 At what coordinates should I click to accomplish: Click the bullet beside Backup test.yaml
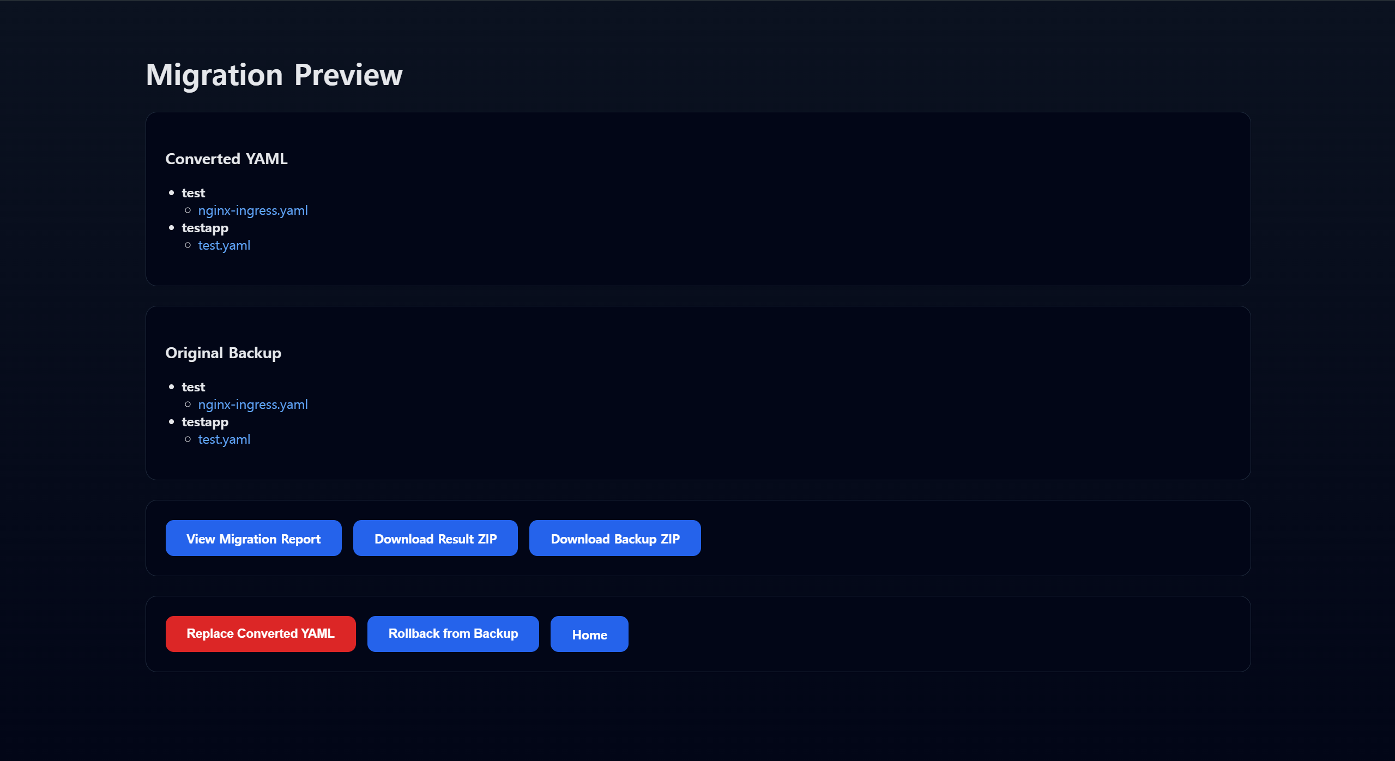pyautogui.click(x=188, y=439)
